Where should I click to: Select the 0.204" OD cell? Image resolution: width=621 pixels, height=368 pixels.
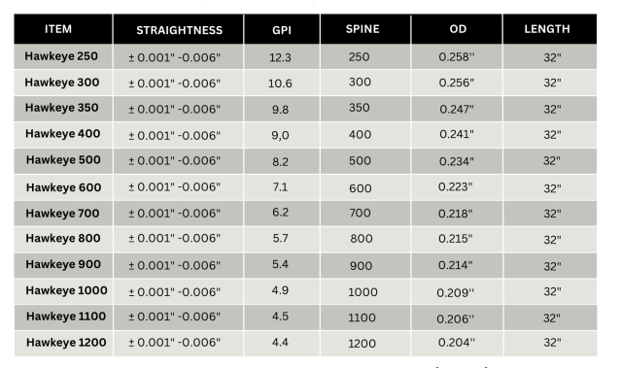click(456, 343)
